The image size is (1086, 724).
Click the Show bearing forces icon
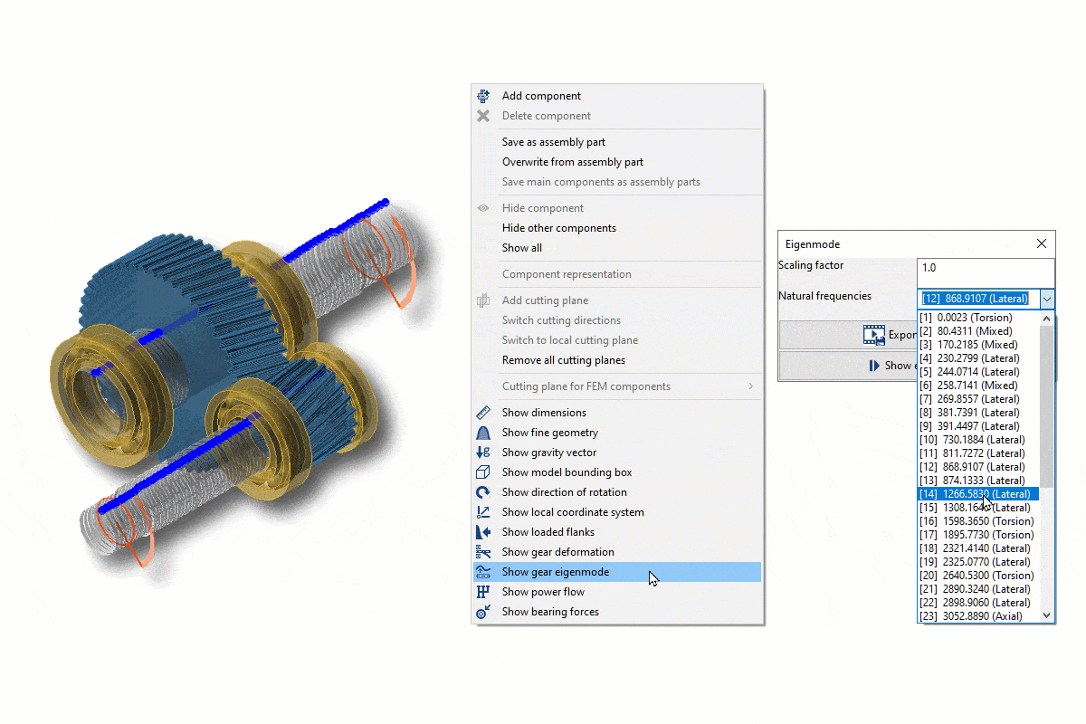tap(483, 612)
